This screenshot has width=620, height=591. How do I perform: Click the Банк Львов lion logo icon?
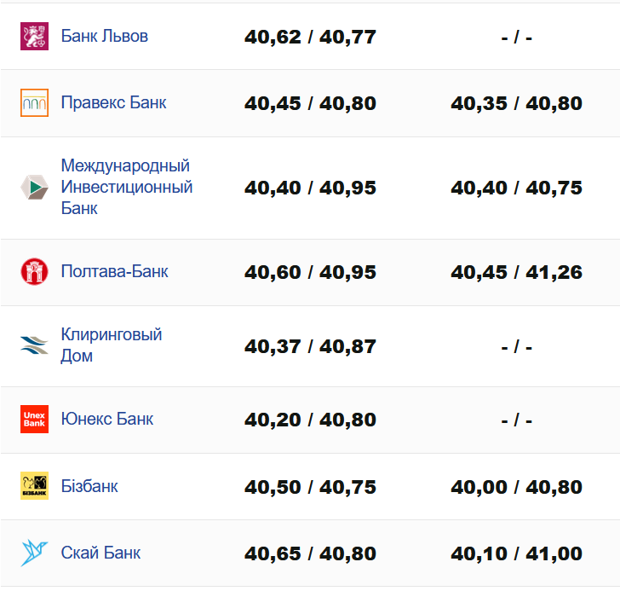[x=34, y=36]
